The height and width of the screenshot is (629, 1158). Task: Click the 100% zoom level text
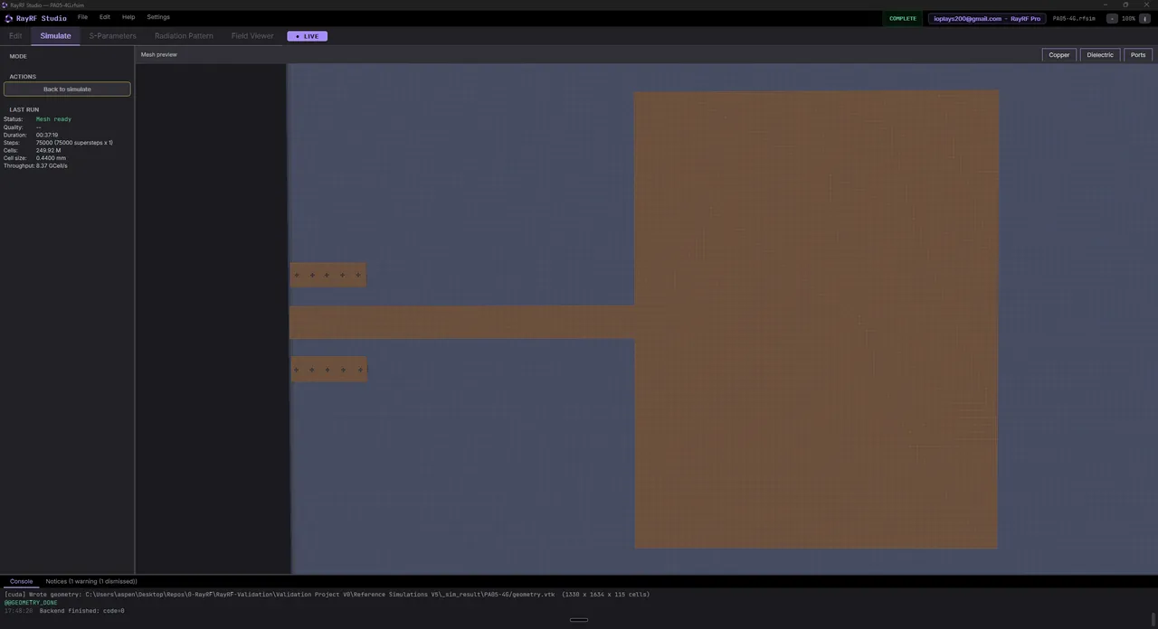[1128, 18]
